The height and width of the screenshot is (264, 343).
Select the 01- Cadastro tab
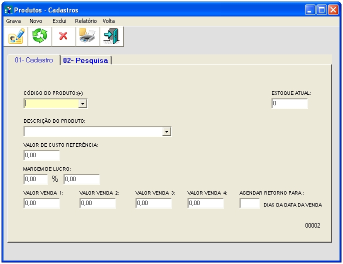[x=33, y=60]
